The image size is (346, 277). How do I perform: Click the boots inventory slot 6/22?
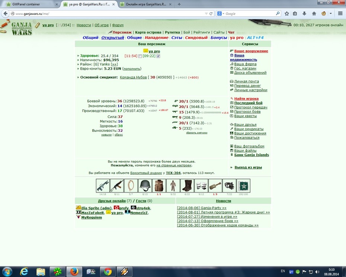[x=187, y=185]
